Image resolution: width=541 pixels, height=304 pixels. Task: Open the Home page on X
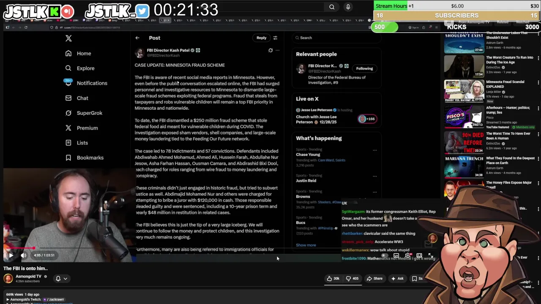[x=78, y=54]
